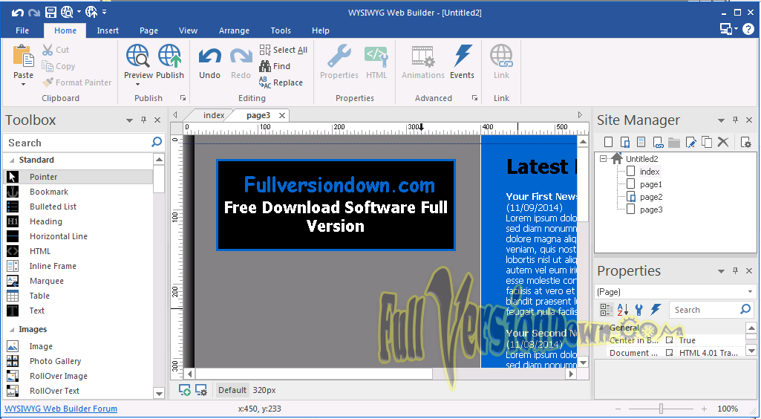Click the quick access preview globe icon
The height and width of the screenshot is (419, 761).
[67, 13]
